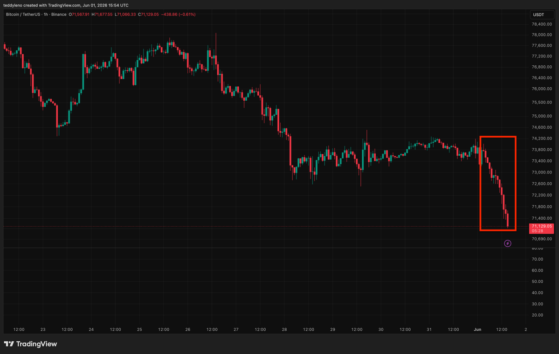Click the date label 30 on time axis
The image size is (559, 354).
[381, 330]
